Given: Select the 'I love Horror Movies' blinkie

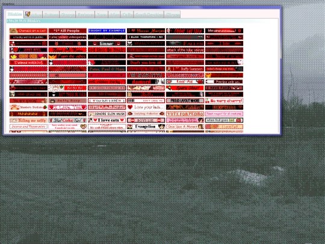Looking at the screenshot, I should click(146, 31).
